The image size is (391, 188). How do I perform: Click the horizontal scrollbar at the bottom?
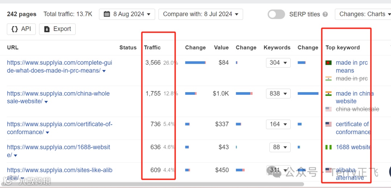pos(152,184)
